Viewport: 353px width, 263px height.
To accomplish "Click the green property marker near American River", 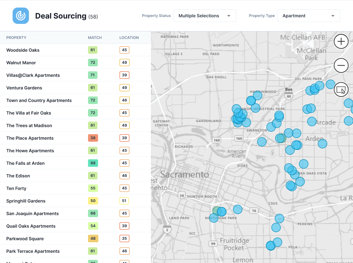I will 280,138.
